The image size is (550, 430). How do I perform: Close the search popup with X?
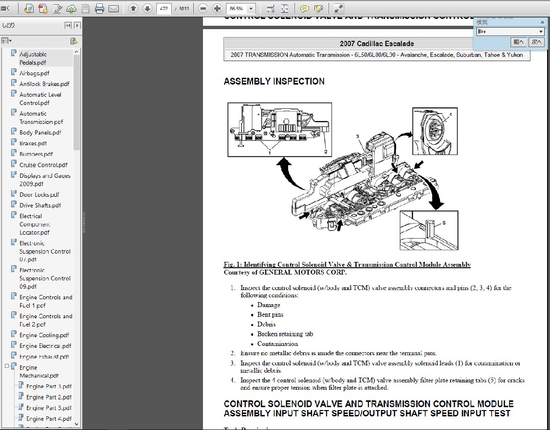[x=542, y=22]
